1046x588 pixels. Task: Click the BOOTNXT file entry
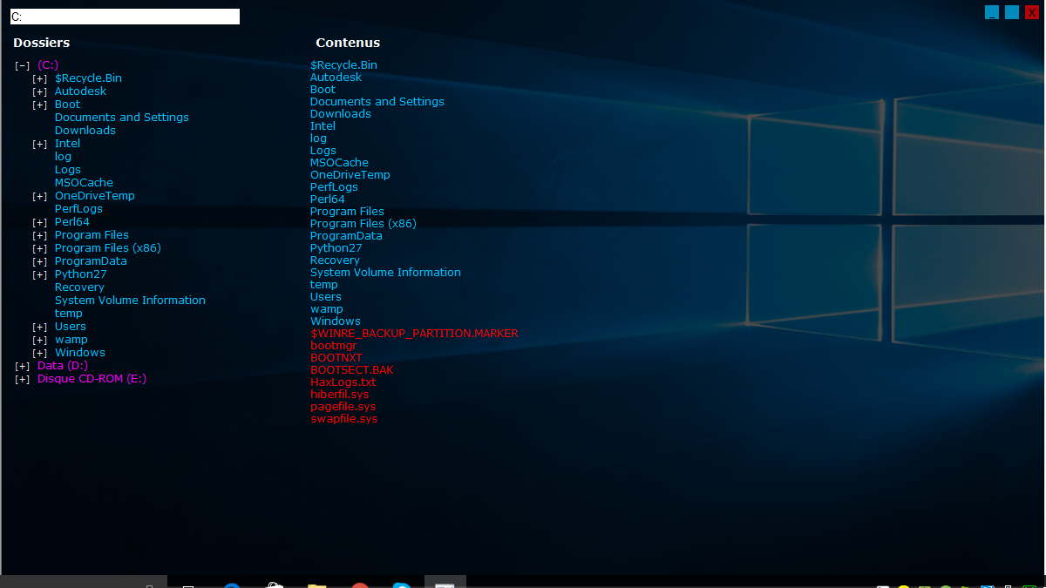336,358
